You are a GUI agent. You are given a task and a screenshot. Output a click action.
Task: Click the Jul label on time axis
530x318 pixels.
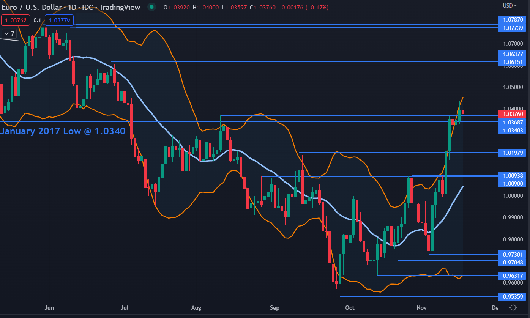coord(123,307)
